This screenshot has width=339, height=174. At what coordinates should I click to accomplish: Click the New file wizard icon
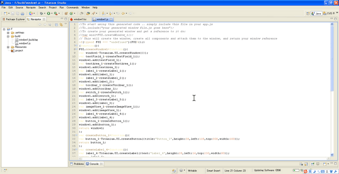pyautogui.click(x=5, y=14)
